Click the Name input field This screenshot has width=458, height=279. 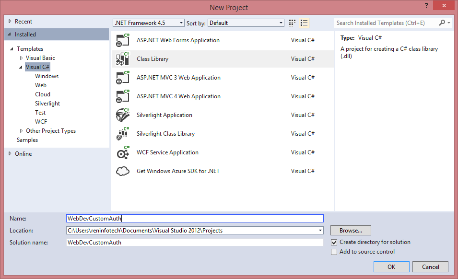[x=195, y=218]
